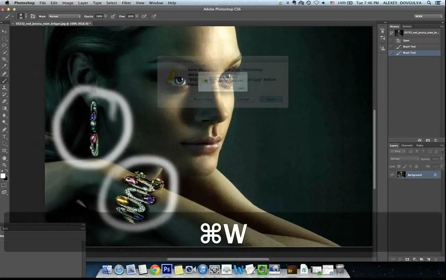Open the layer blend mode dropdown
The height and width of the screenshot is (280, 446).
pos(404,159)
